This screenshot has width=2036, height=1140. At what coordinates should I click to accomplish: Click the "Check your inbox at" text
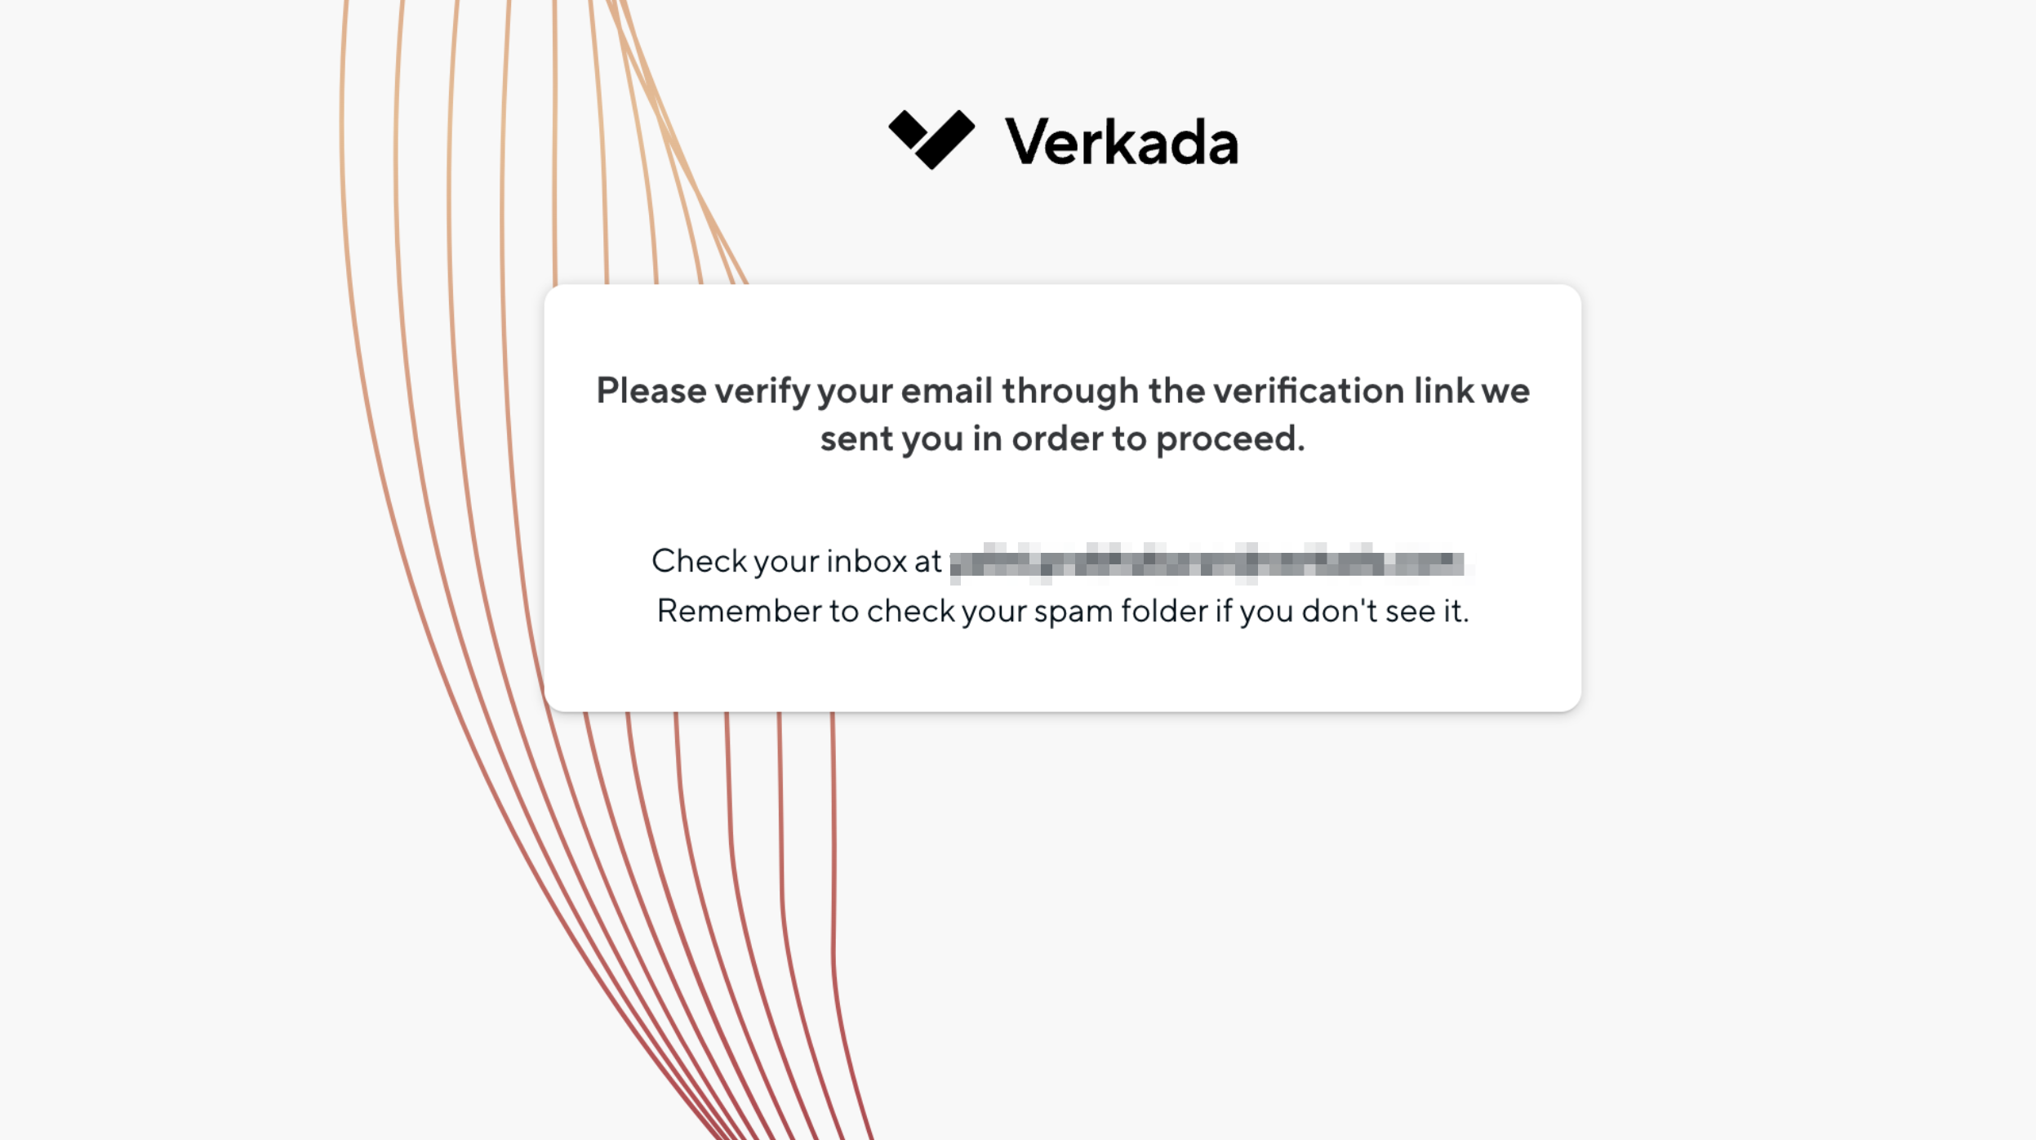click(x=796, y=562)
